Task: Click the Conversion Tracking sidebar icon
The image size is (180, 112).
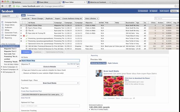Action: [2, 33]
